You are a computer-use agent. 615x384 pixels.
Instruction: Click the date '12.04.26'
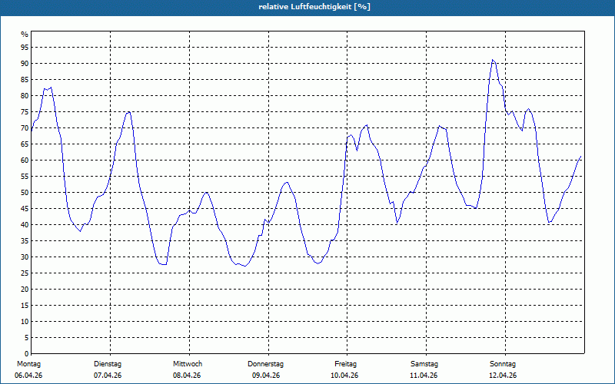tap(503, 376)
